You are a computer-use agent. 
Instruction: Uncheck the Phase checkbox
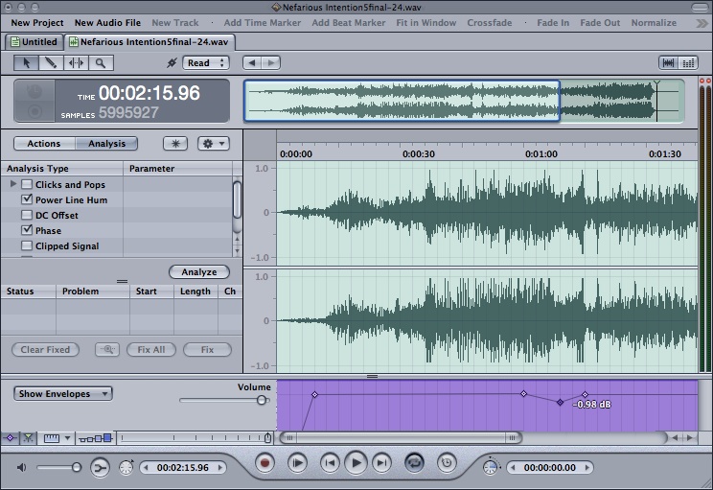27,230
